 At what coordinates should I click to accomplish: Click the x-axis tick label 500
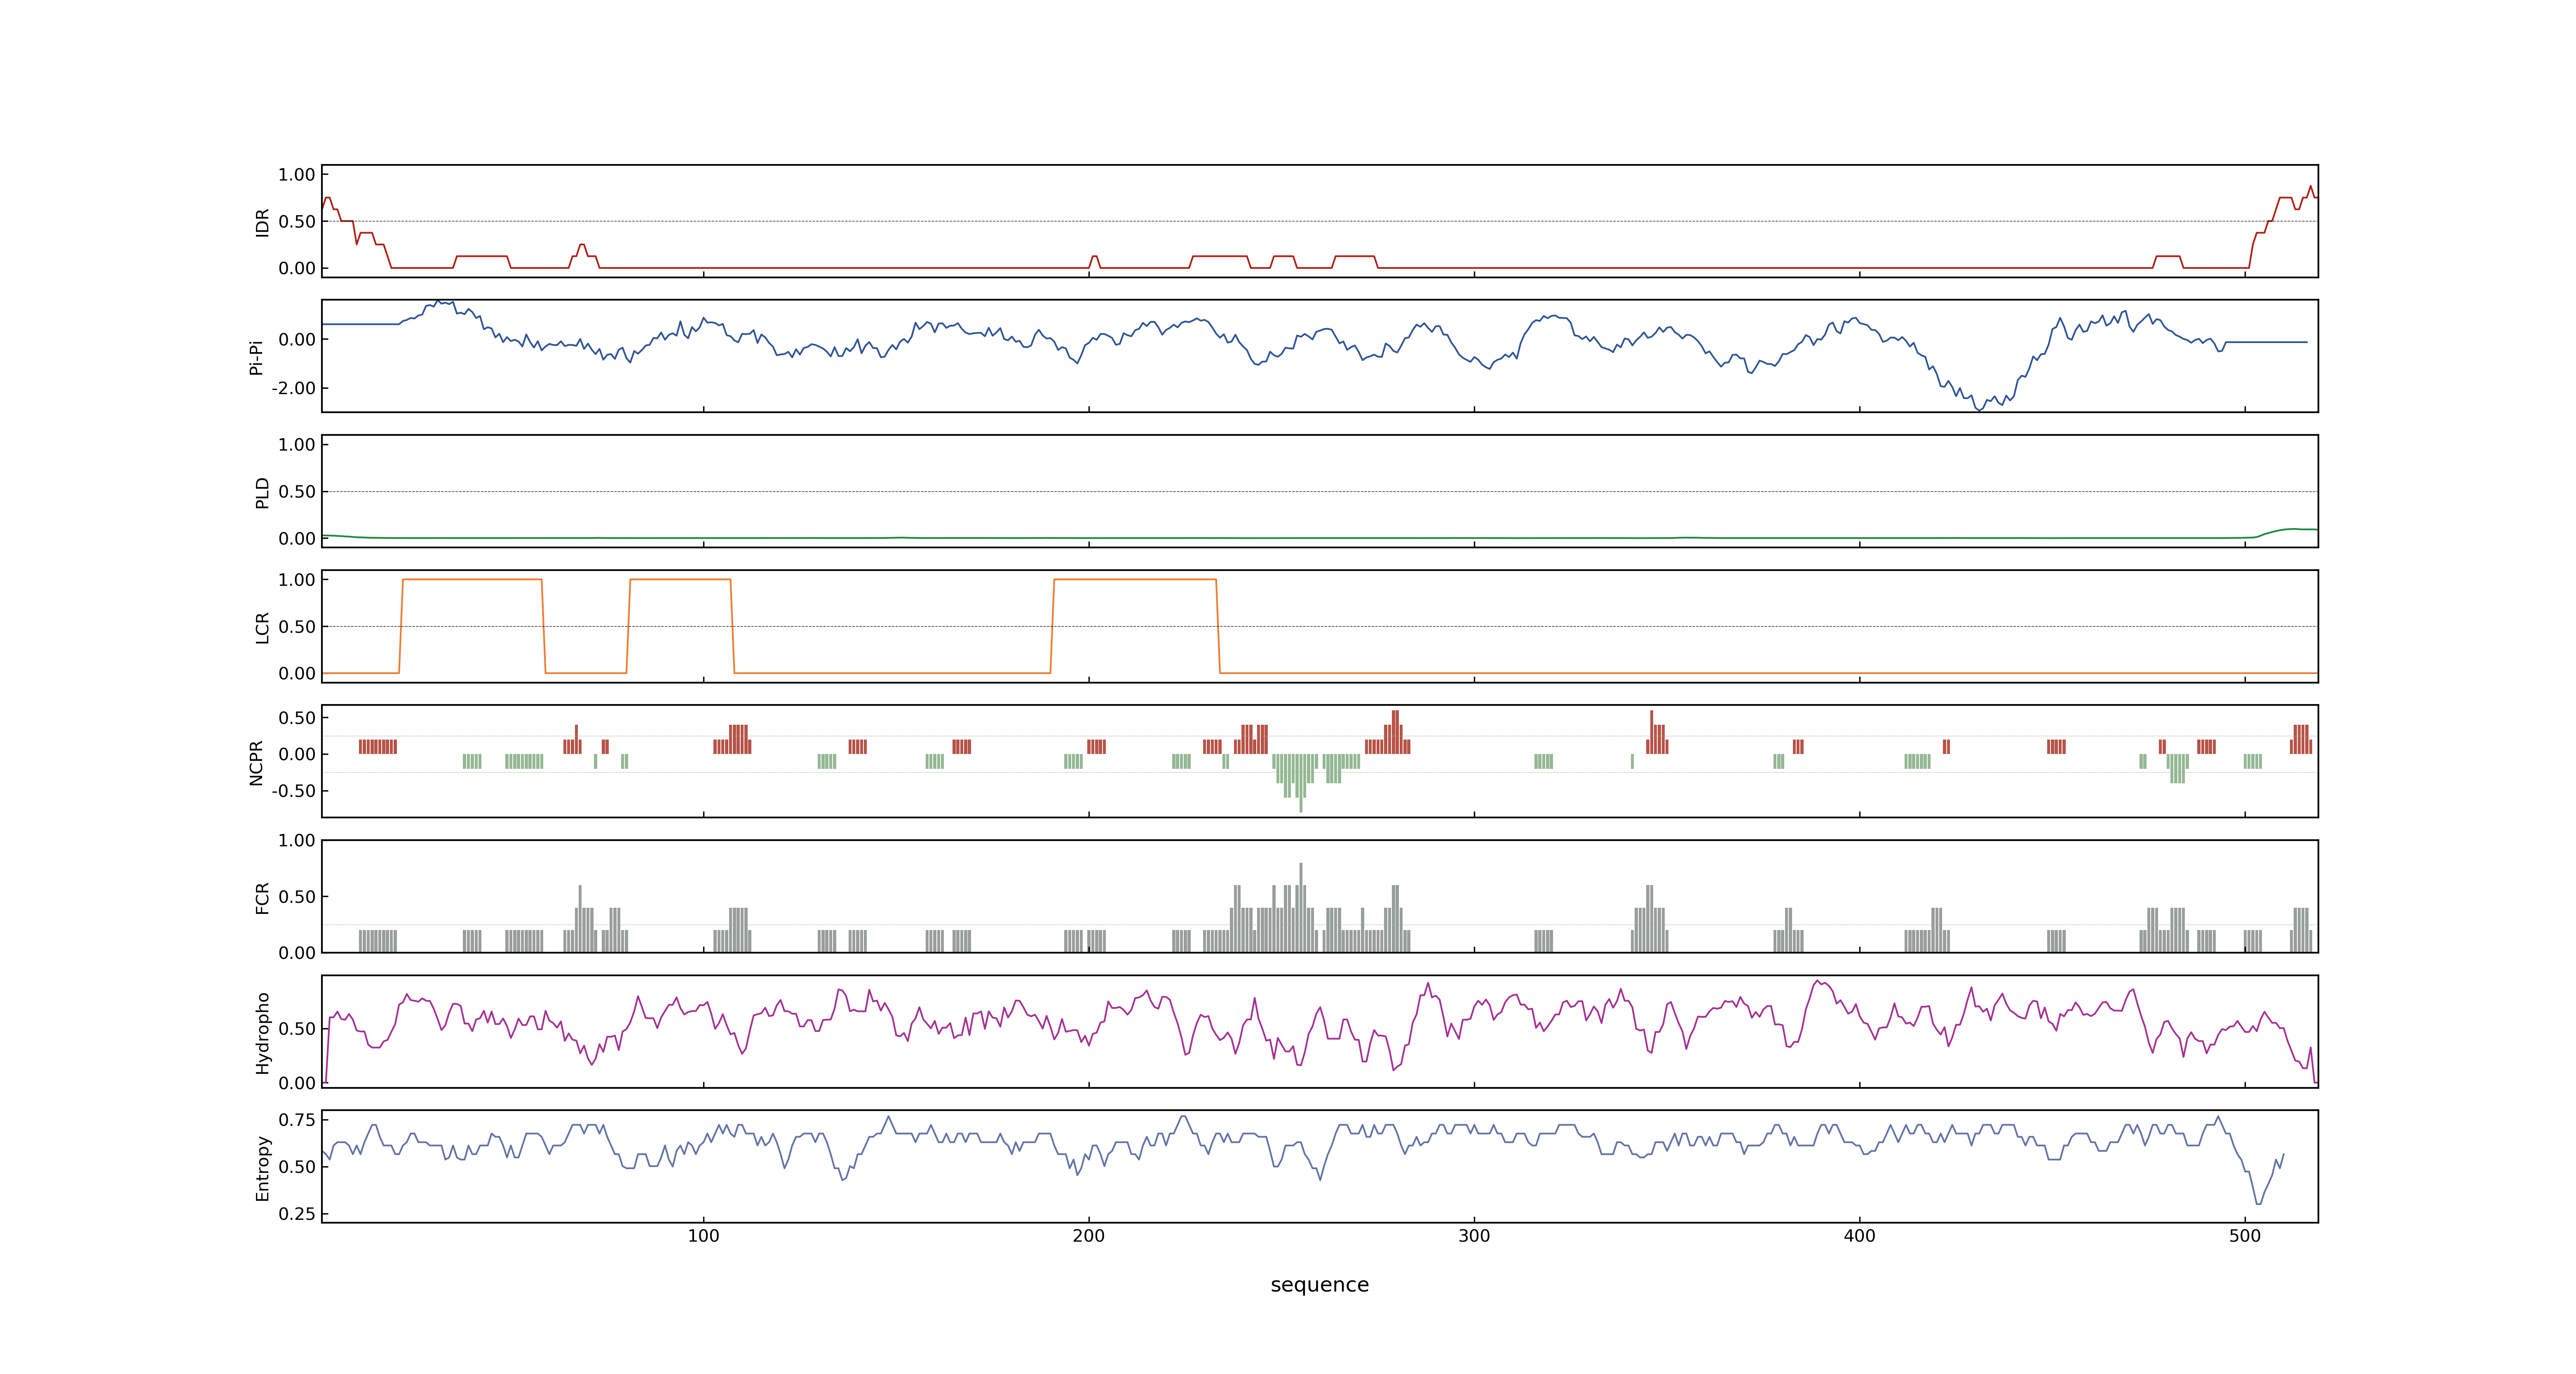tap(2245, 1236)
